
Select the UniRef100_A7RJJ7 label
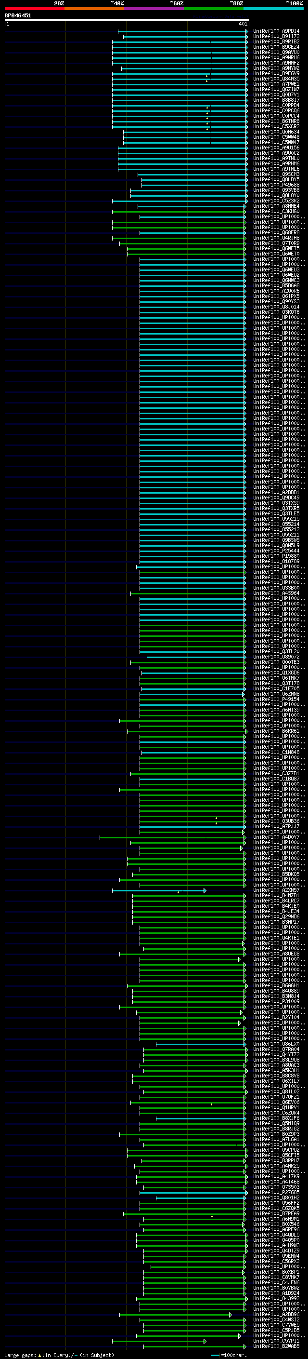point(276,827)
